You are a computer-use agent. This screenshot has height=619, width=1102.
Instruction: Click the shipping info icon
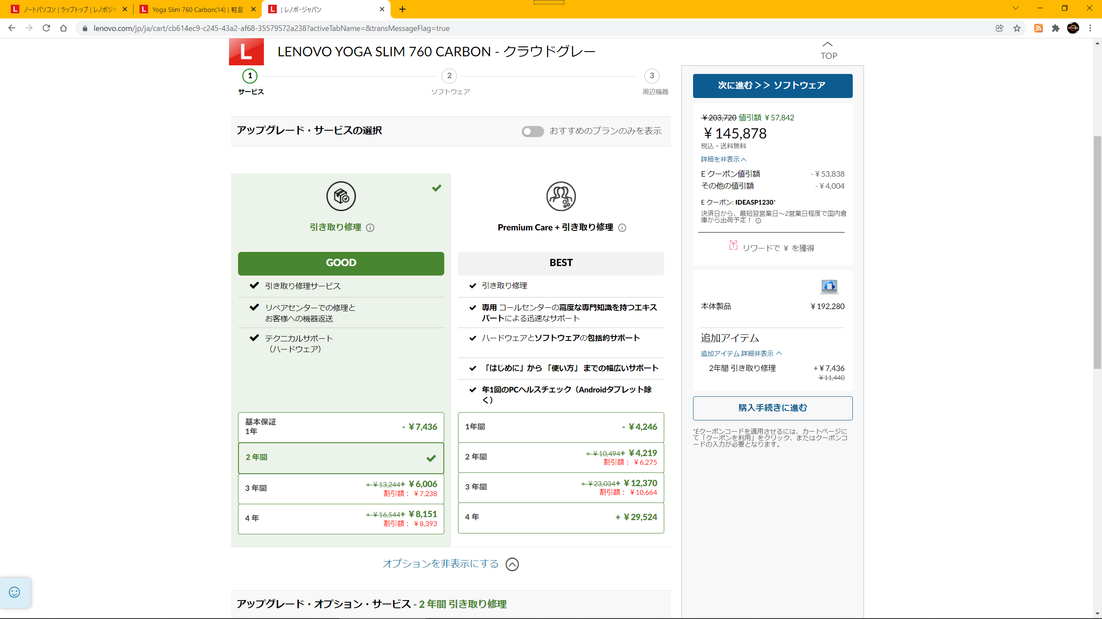[758, 221]
